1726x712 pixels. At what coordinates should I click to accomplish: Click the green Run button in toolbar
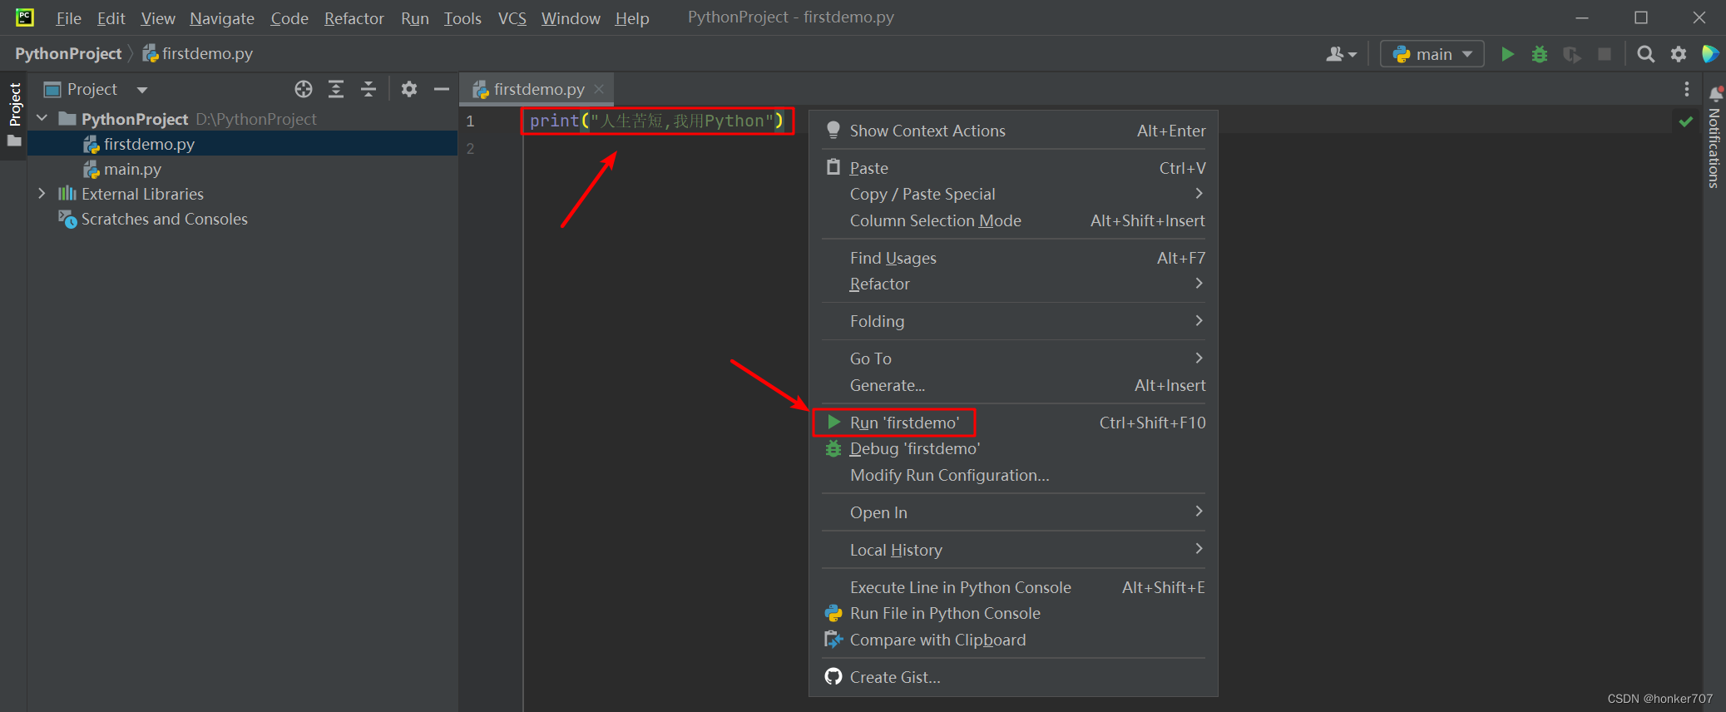(x=1507, y=54)
